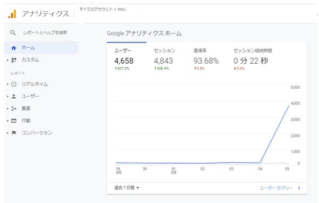Click the ↓0.2% session duration change
Screen dimensions: 319x203
coord(239,69)
